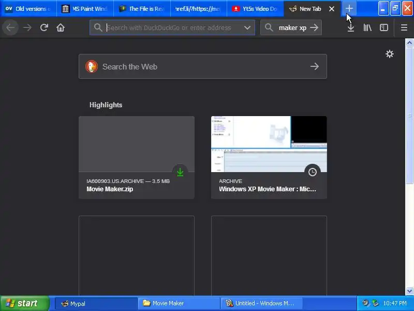The width and height of the screenshot is (414, 311).
Task: Click the Search the Web field
Action: pos(202,66)
